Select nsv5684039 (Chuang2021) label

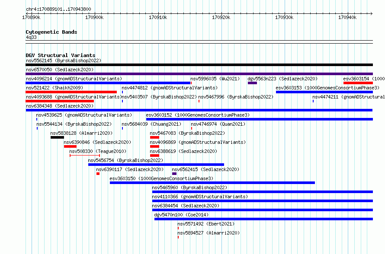pyautogui.click(x=151, y=124)
